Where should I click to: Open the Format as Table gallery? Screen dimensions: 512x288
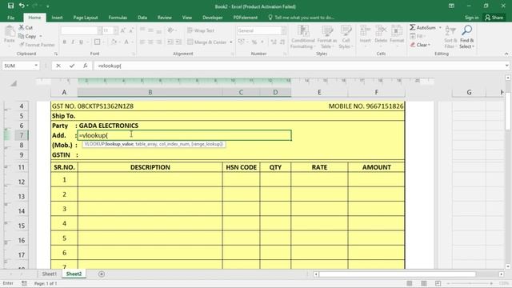click(x=327, y=37)
